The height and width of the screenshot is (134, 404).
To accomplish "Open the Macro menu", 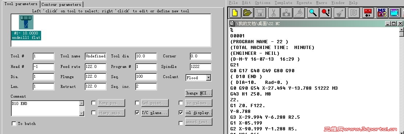I will 321,3.
